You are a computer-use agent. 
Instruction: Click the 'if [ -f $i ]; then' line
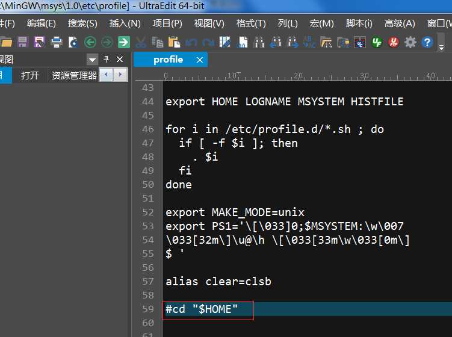click(238, 143)
